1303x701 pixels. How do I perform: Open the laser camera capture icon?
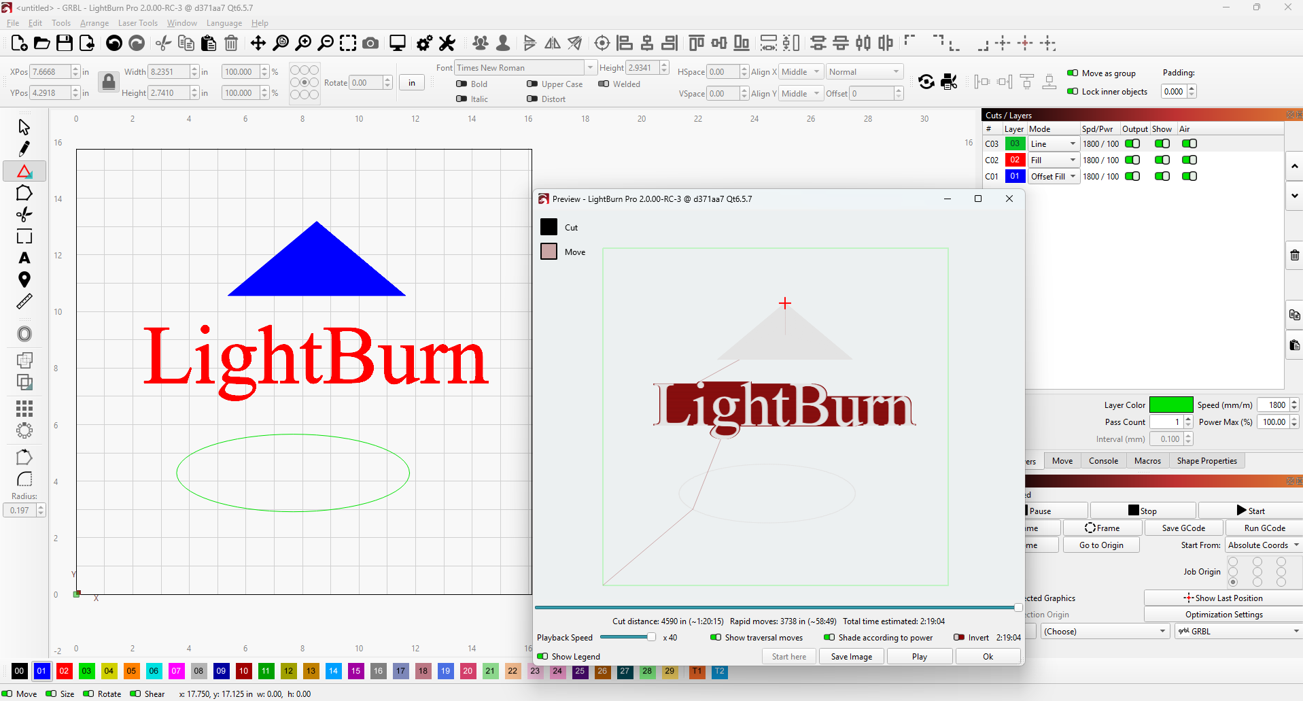pyautogui.click(x=370, y=43)
